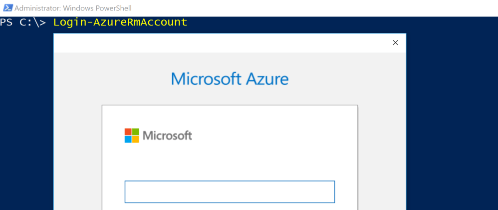Screen dimensions: 498x210
Task: Click the green square of the Microsoft logo
Action: coord(136,132)
